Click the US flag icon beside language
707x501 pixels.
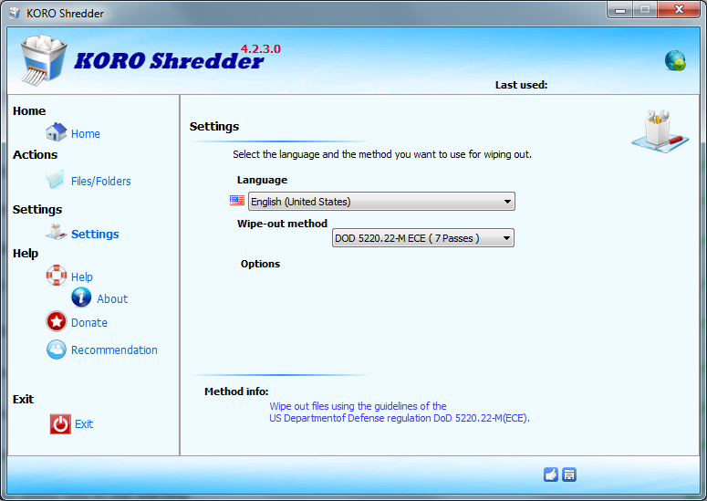(237, 200)
